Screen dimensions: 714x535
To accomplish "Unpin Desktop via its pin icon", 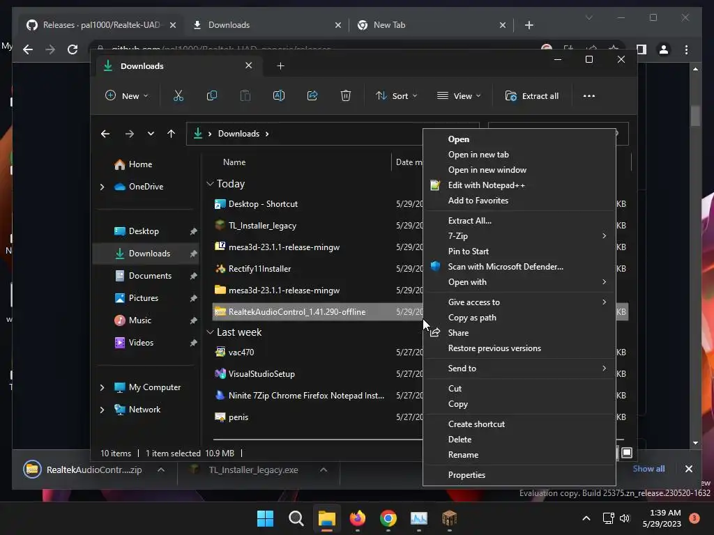I will pyautogui.click(x=194, y=231).
